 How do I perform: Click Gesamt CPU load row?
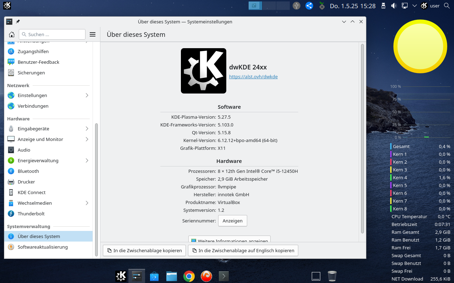(x=420, y=146)
